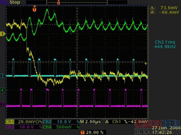181x135 pixels.
Task: Click the cursor @ -60.4mV readout
Action: click(x=165, y=12)
